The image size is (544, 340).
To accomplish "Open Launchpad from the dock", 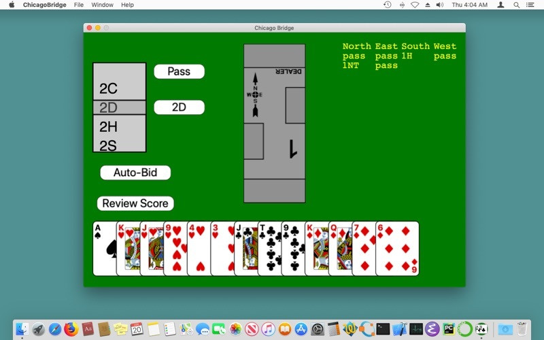I will [39, 328].
